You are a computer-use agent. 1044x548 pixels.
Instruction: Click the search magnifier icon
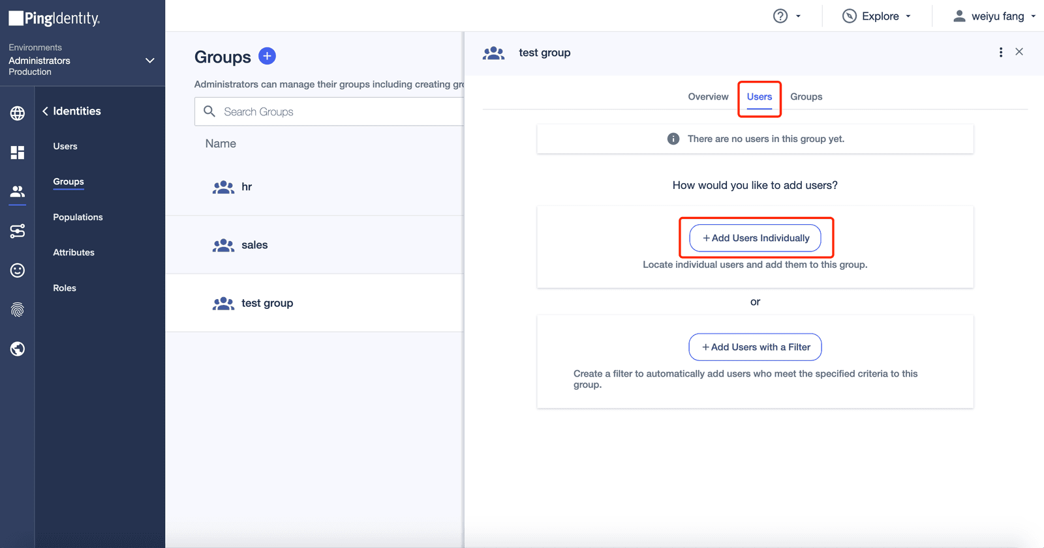(209, 111)
